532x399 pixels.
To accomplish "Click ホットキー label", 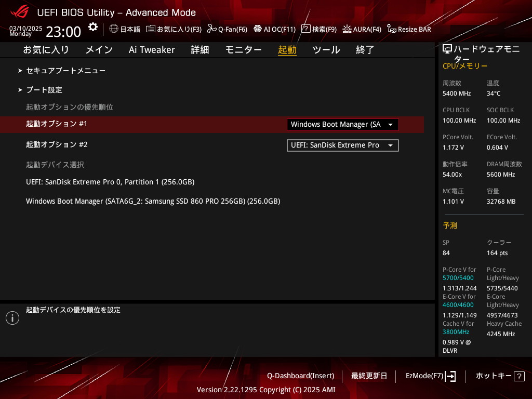I will click(x=494, y=376).
